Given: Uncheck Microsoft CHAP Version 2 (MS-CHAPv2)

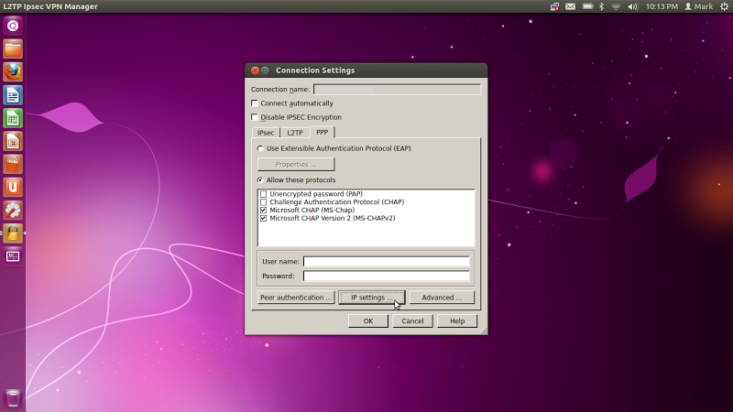Looking at the screenshot, I should [264, 218].
